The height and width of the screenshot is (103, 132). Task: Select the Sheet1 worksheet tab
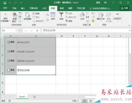(x=22, y=97)
